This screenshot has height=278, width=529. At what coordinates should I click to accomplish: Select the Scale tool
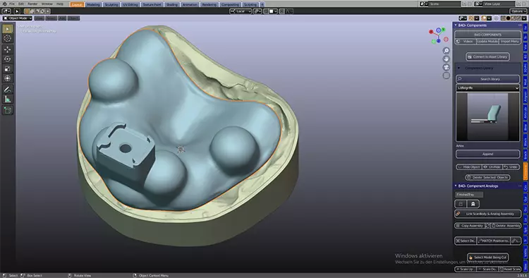click(8, 69)
